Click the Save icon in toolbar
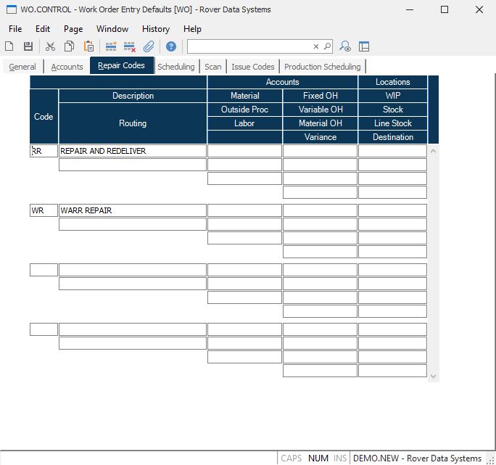This screenshot has height=465, width=496. [x=28, y=46]
